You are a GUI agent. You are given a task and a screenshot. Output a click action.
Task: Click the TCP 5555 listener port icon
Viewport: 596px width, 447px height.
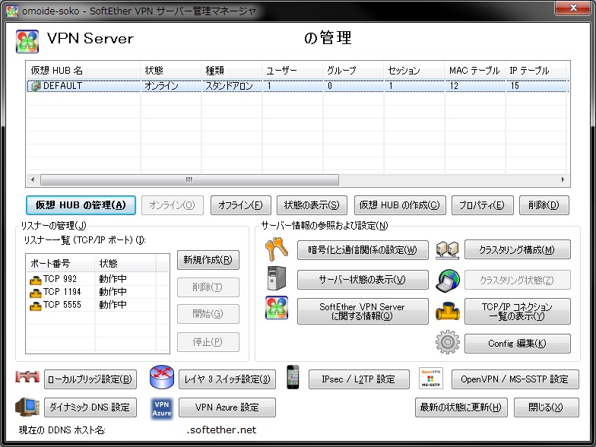point(36,306)
